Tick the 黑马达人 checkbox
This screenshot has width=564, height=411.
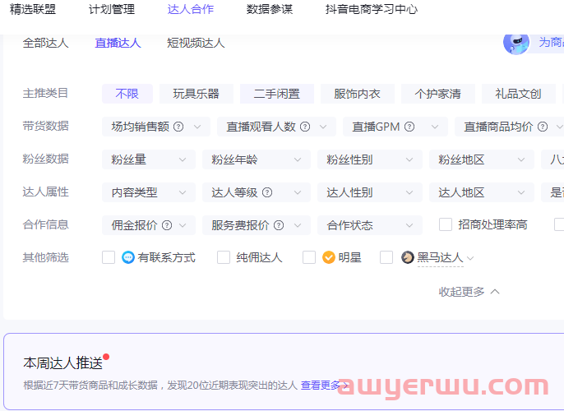pos(386,257)
